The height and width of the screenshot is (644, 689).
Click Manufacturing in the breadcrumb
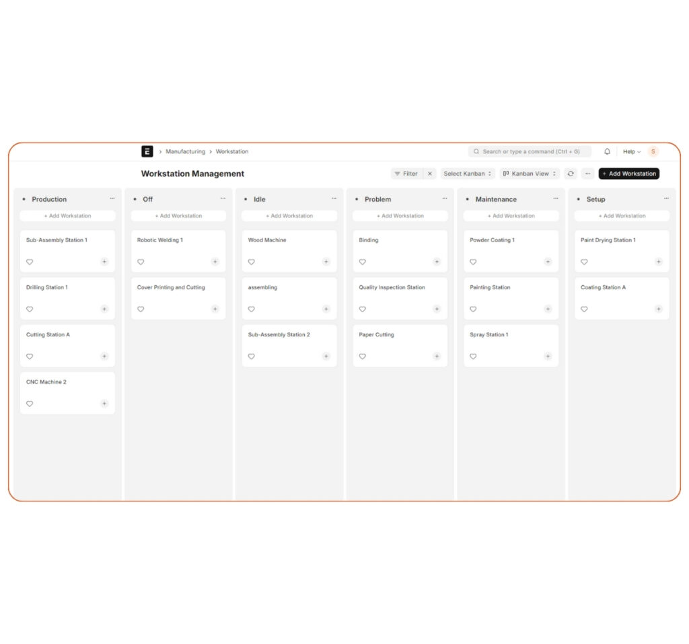tap(185, 151)
